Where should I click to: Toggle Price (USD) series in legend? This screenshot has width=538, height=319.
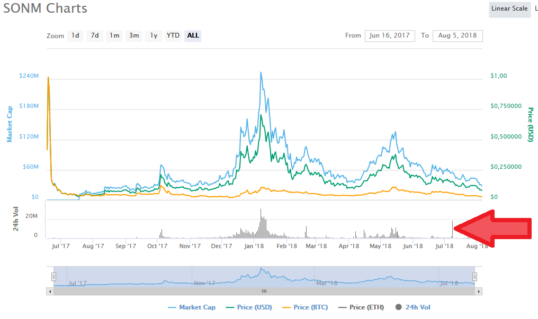[x=249, y=307]
